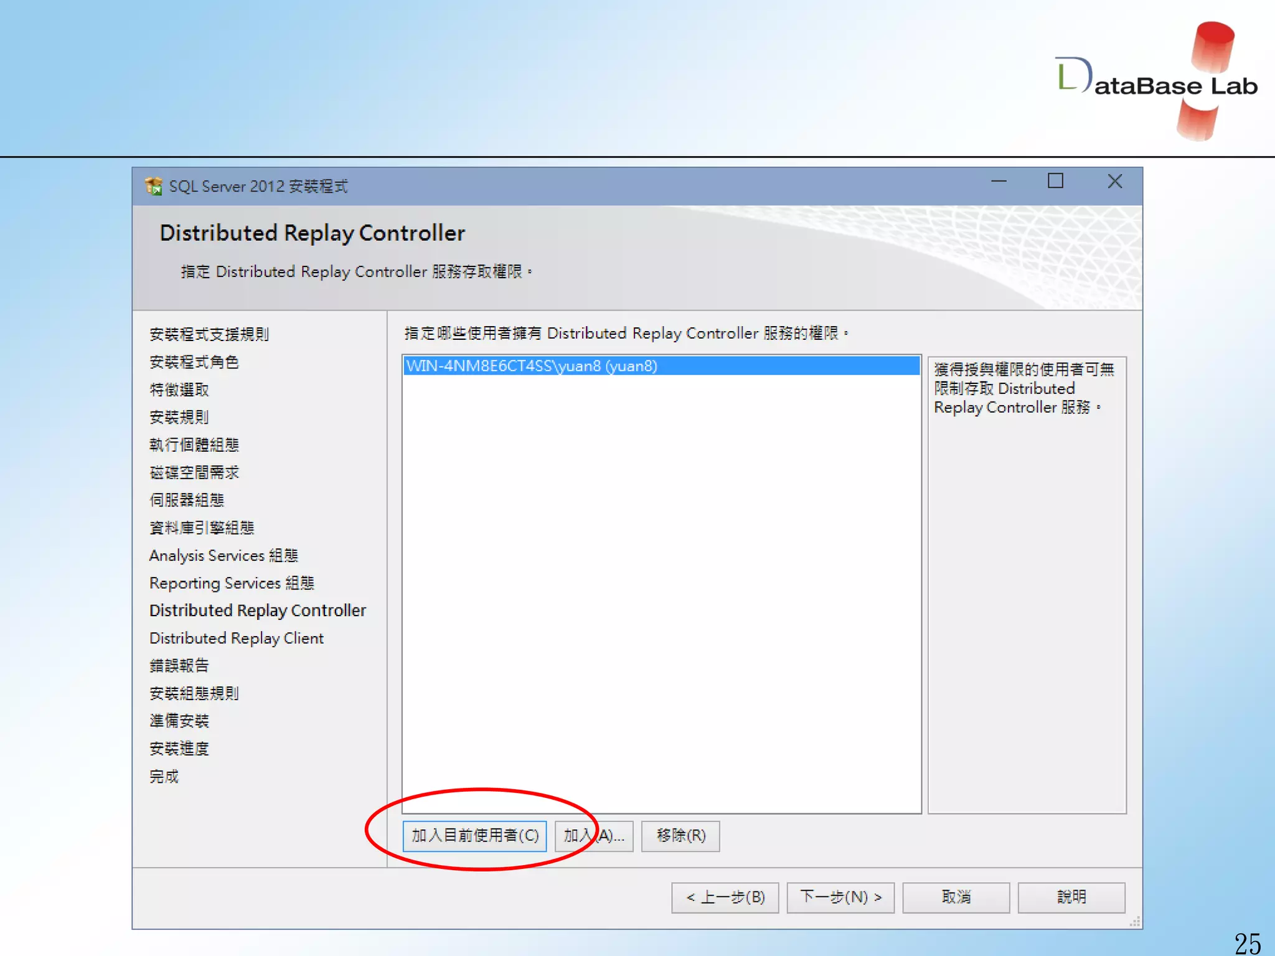Viewport: 1275px width, 956px height.
Task: Click the 加入目前使用者(C) button
Action: [474, 836]
